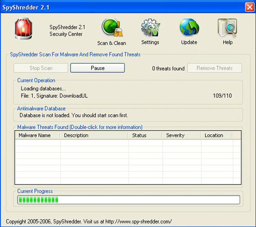This screenshot has width=256, height=227.
Task: Click 'SpyShredder 2.1 Security Center' heading
Action: click(67, 31)
